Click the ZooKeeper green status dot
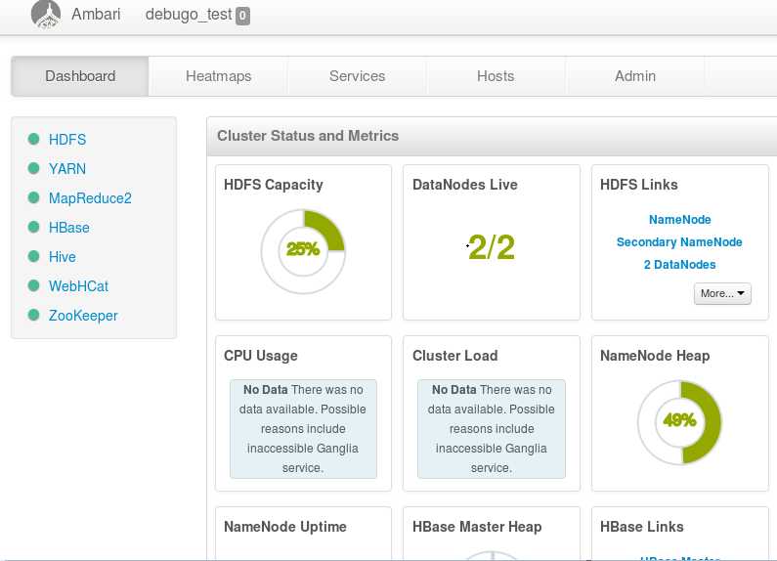777x561 pixels. (x=34, y=316)
